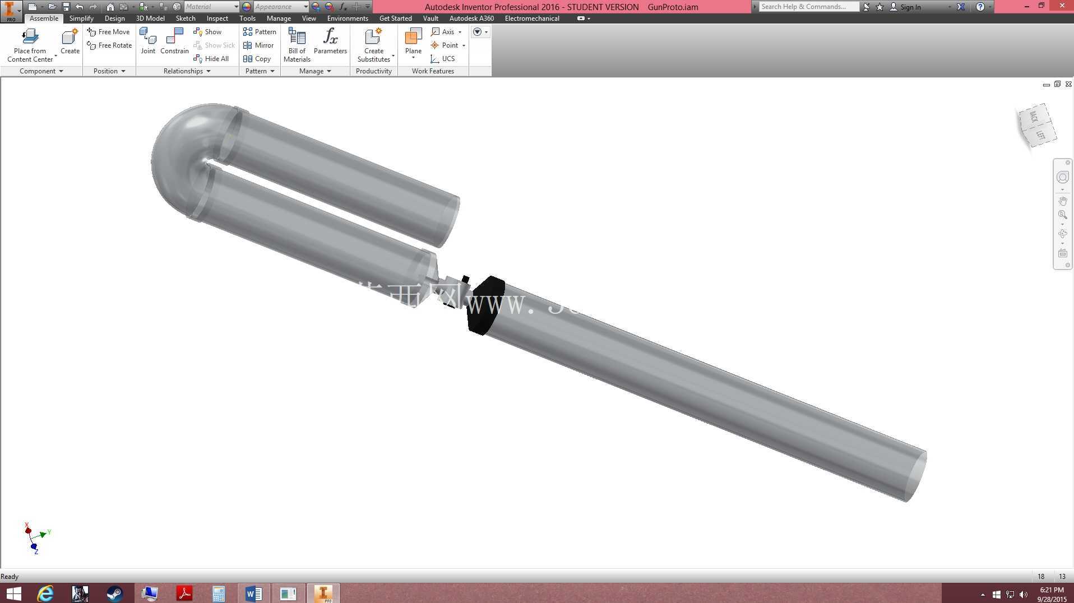The height and width of the screenshot is (603, 1074).
Task: Open Windows Start button
Action: pos(13,593)
